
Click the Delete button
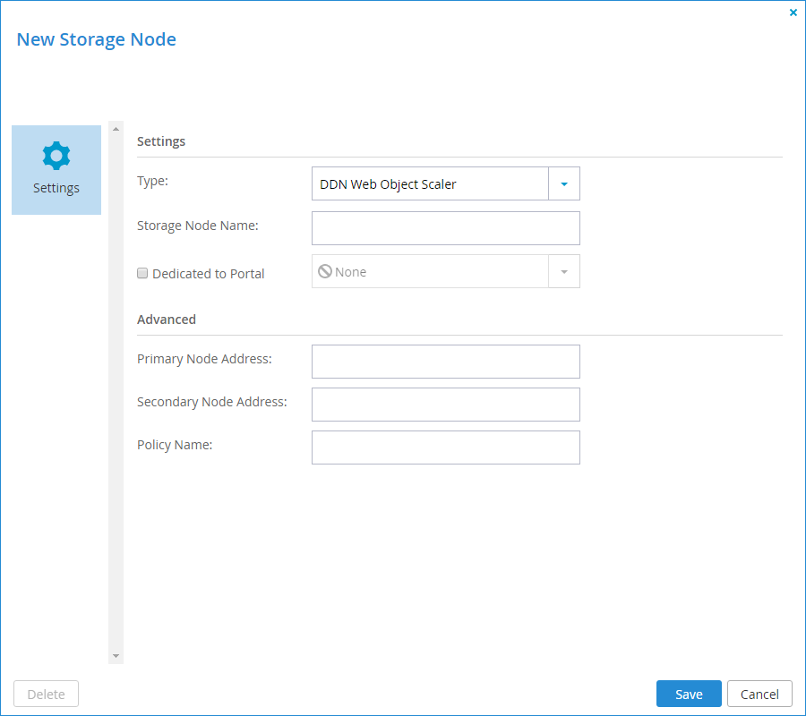(x=47, y=694)
